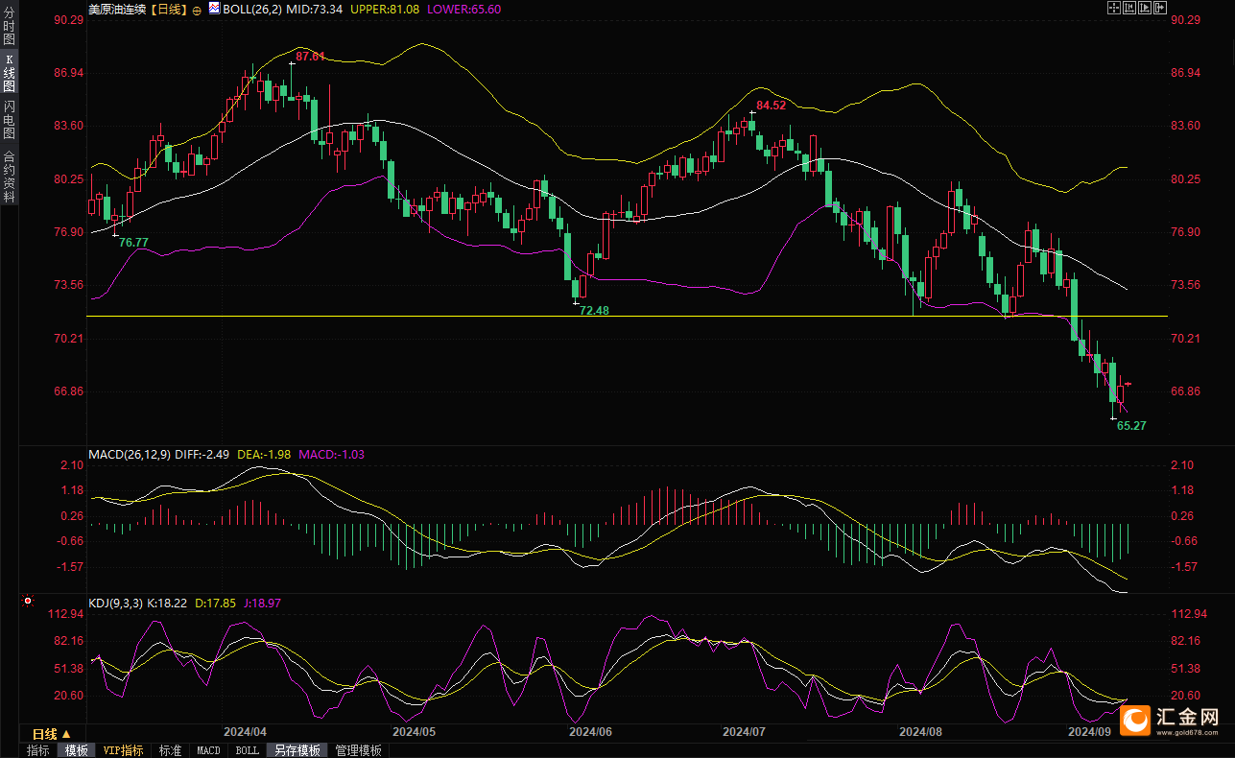Open the VIP指标 tab

coord(124,750)
